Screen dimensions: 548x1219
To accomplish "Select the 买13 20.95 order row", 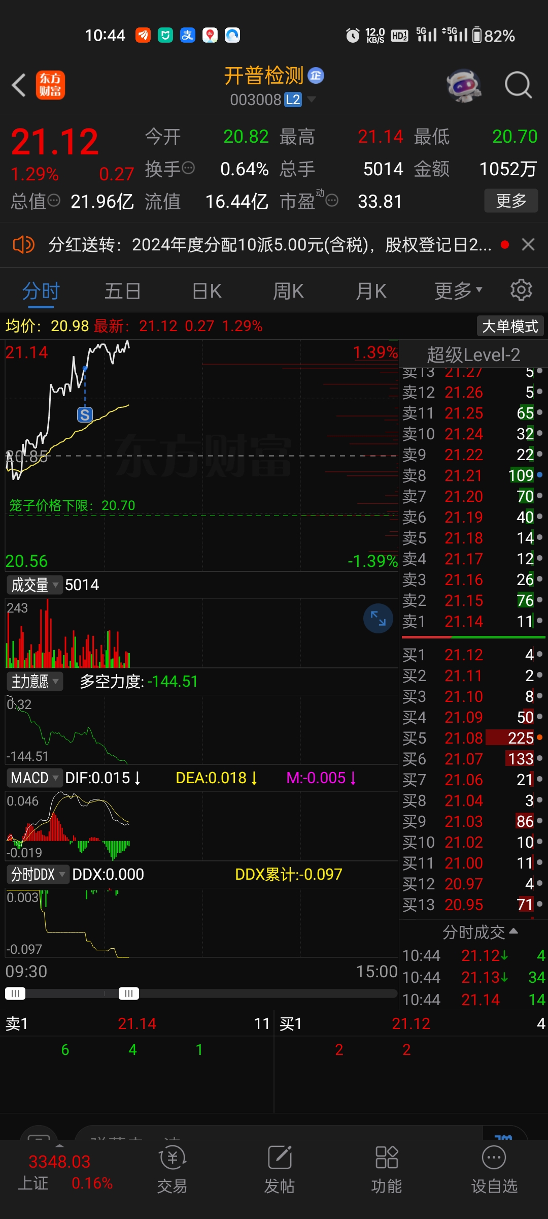I will click(x=473, y=905).
